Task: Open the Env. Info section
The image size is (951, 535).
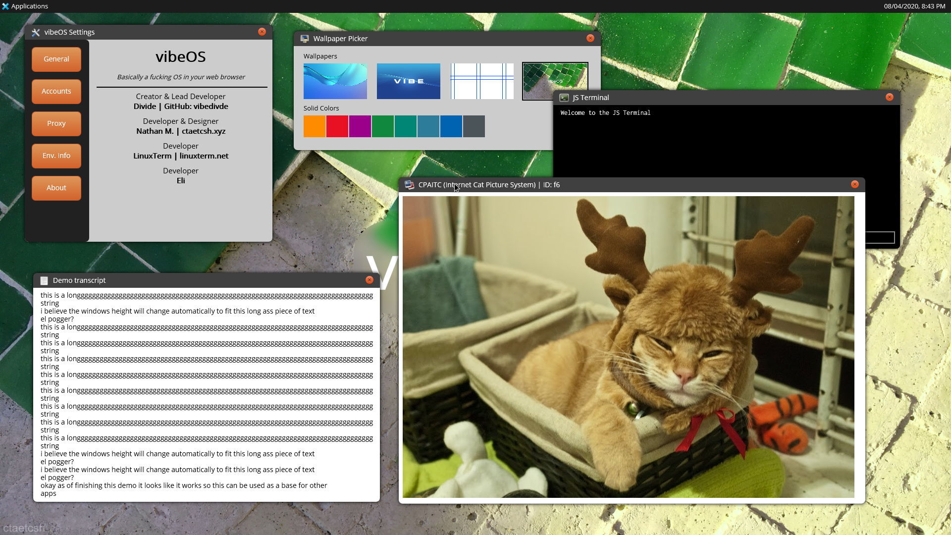Action: 56,156
